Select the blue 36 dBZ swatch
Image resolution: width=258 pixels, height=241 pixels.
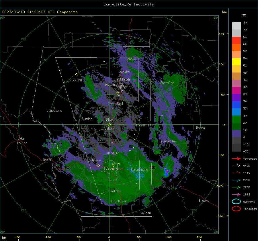(x=236, y=105)
